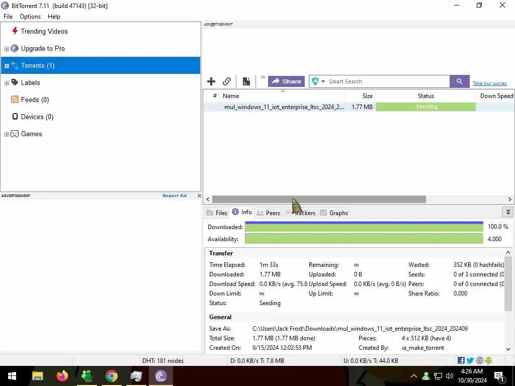Image resolution: width=515 pixels, height=386 pixels.
Task: Sort by the Status column header
Action: (x=425, y=96)
